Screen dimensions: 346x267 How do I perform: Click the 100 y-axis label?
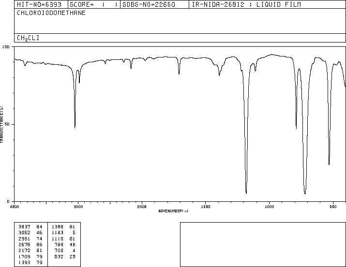point(6,47)
